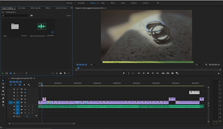Open Editing workspace menu icon
This screenshot has width=223, height=129.
98,3
